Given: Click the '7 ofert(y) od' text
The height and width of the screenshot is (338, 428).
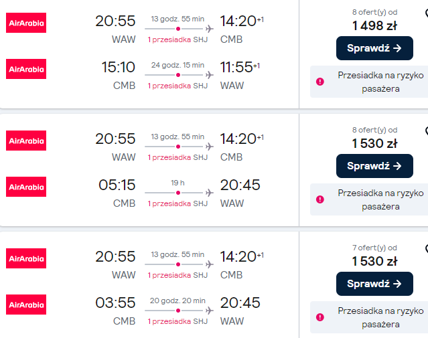Looking at the screenshot, I should 374,248.
